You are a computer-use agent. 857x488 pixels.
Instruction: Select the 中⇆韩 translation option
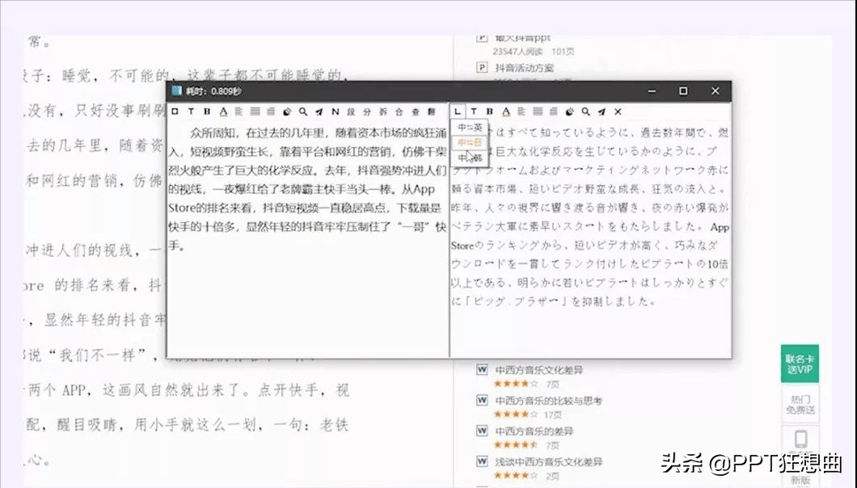coord(470,158)
